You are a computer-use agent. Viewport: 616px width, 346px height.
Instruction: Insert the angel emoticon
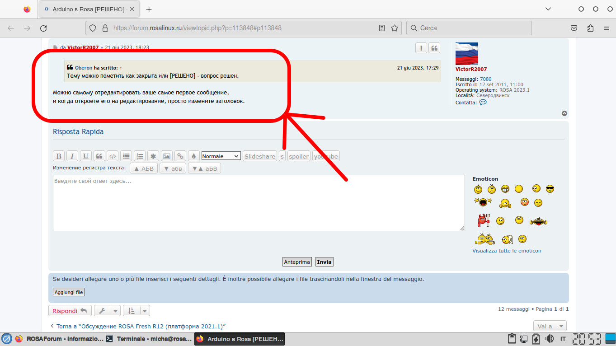tap(508, 239)
